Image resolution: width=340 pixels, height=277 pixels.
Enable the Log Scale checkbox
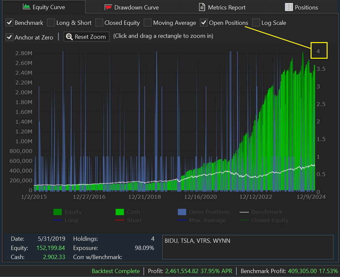[256, 23]
